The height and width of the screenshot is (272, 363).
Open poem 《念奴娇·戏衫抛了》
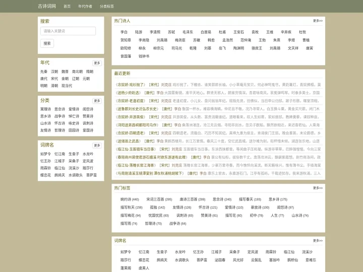tap(131, 85)
